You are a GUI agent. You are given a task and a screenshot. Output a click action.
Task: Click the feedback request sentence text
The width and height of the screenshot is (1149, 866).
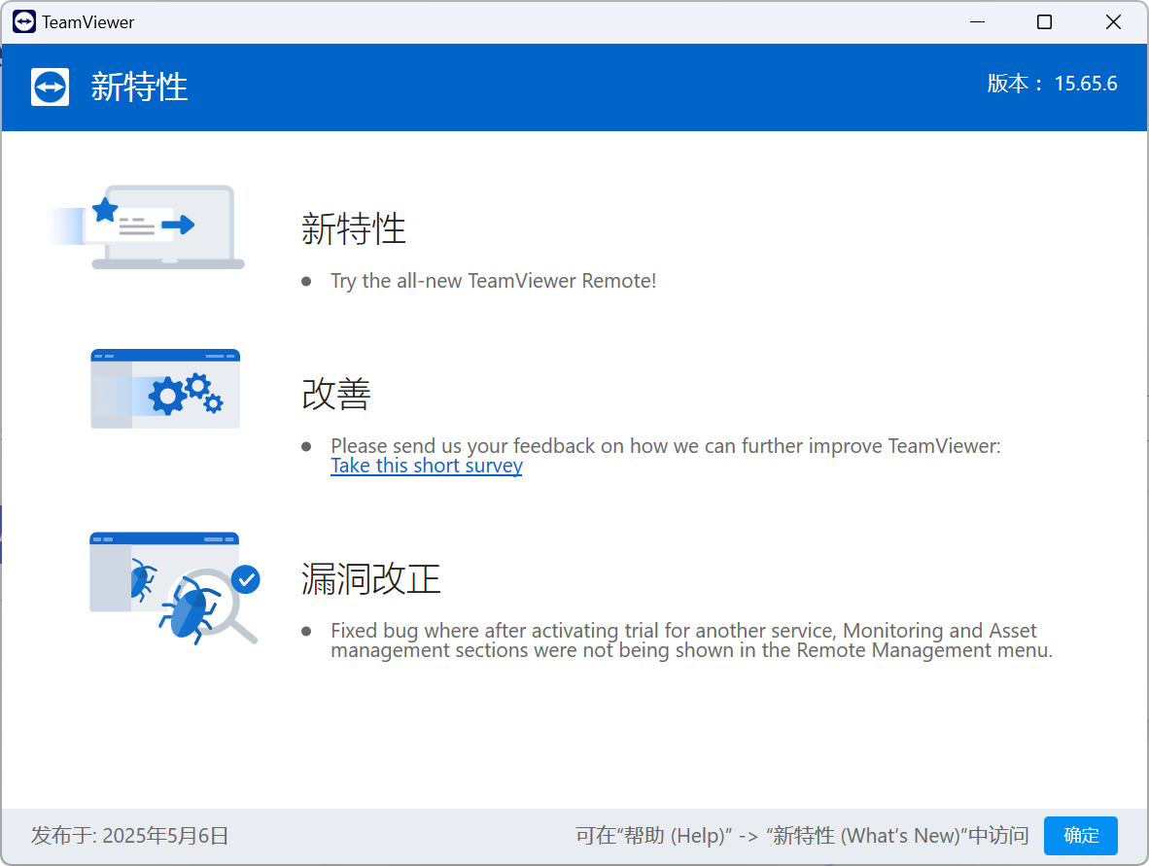click(x=665, y=446)
